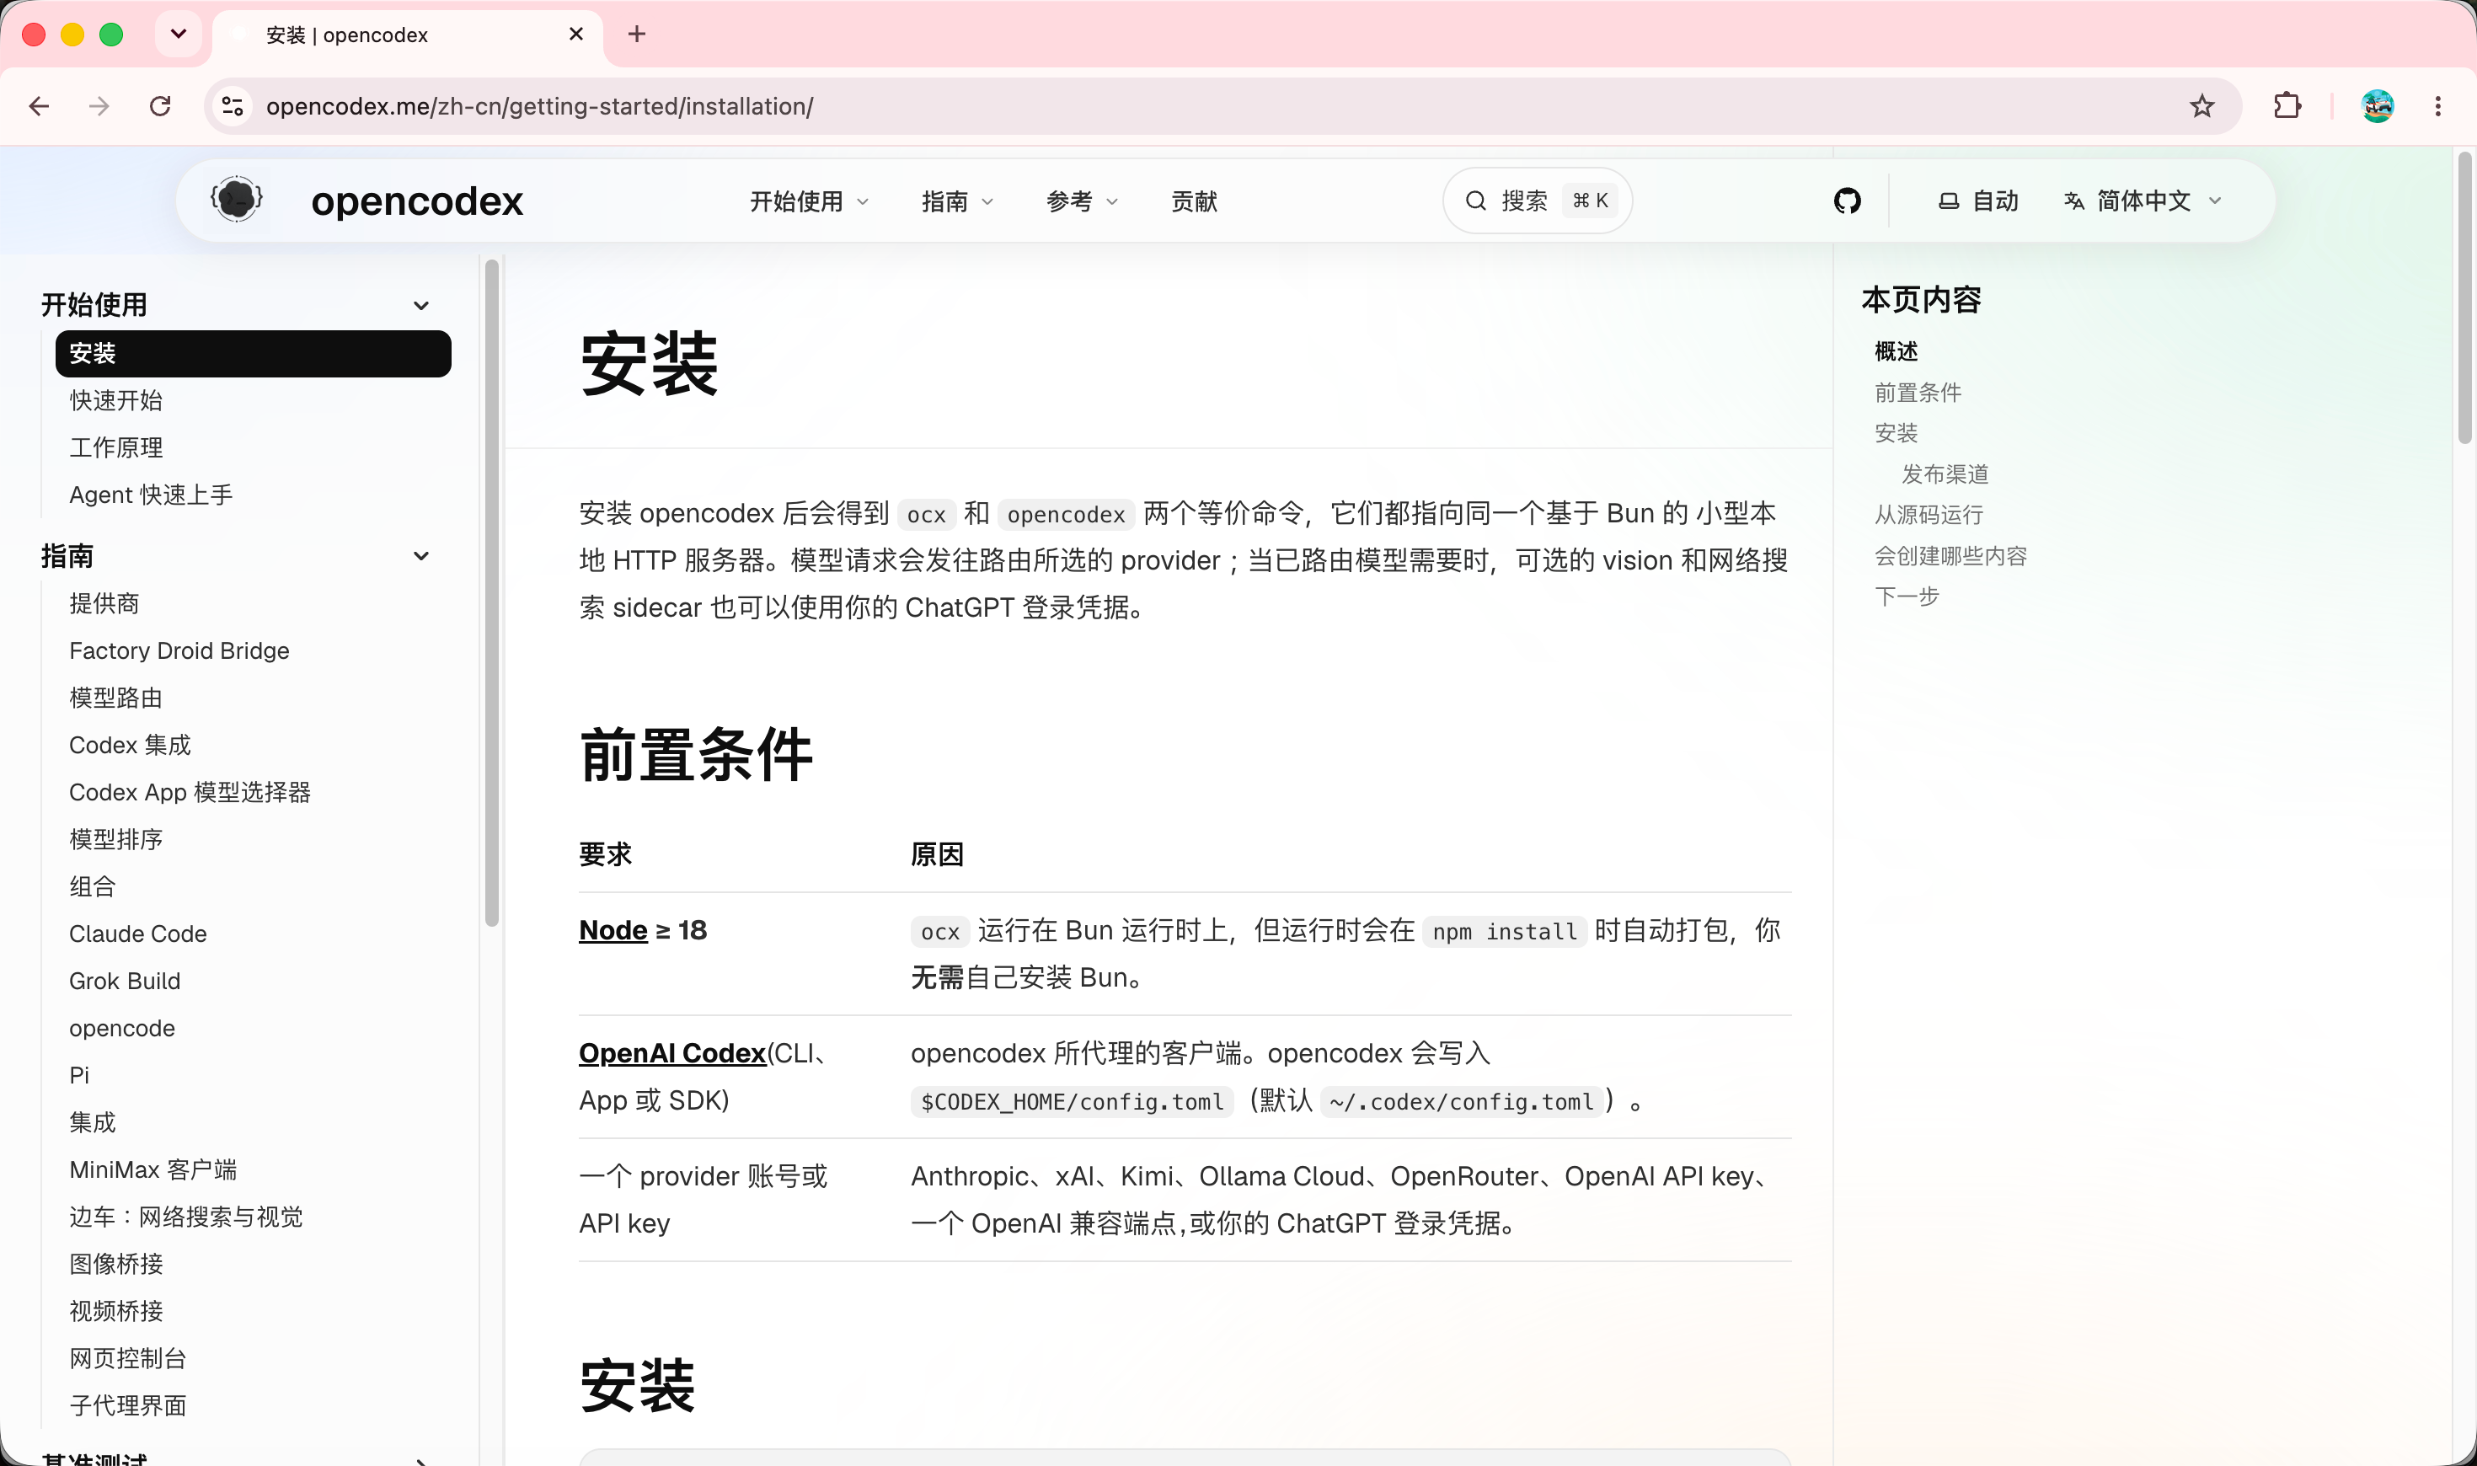Follow the OpenAI Codex link
The height and width of the screenshot is (1466, 2477).
tap(672, 1054)
